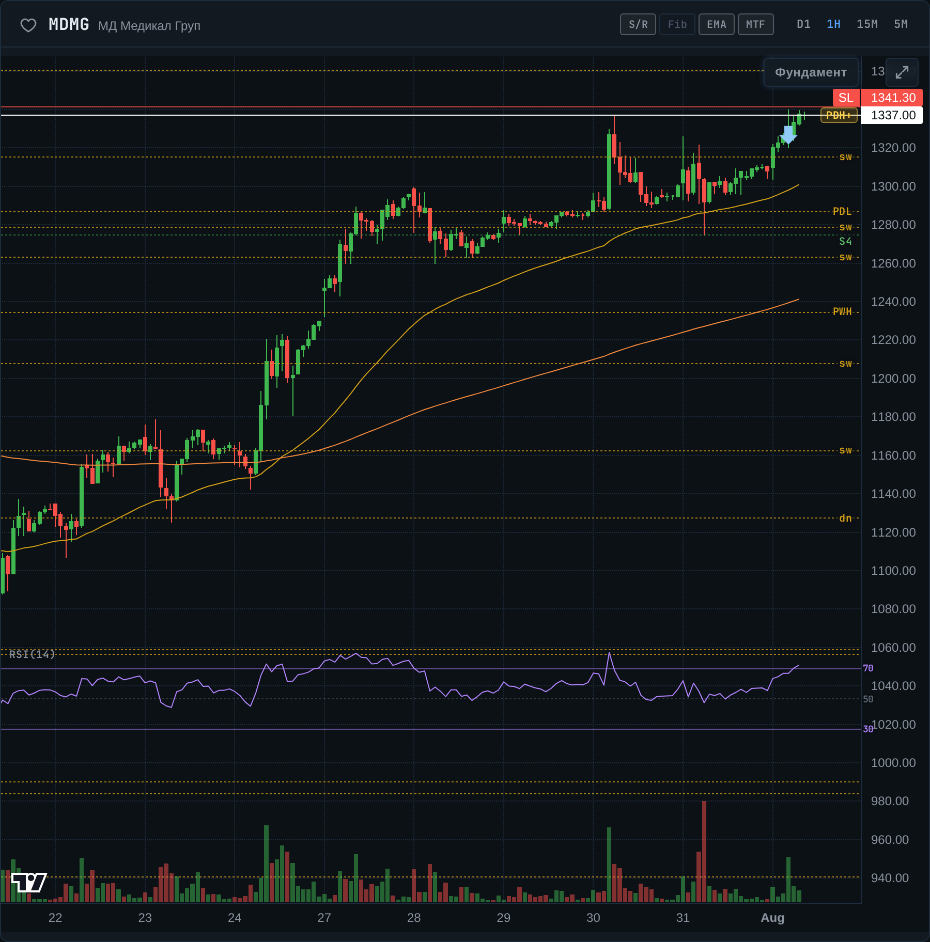Toggle the EMA lines overlay
Viewport: 930px width, 942px height.
[x=717, y=24]
